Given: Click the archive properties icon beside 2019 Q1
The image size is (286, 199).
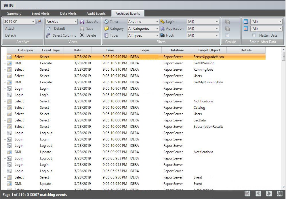Looking at the screenshot, I should (39, 22).
